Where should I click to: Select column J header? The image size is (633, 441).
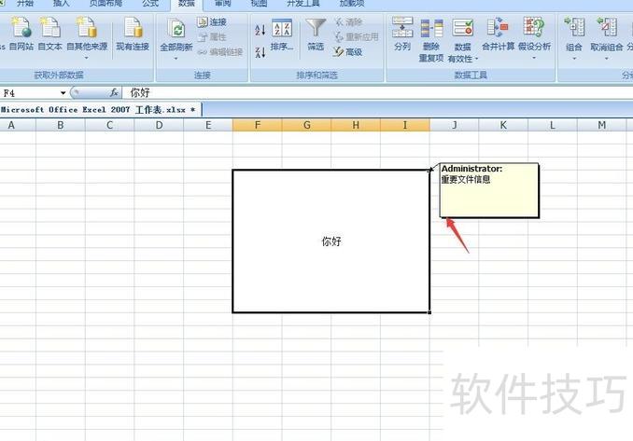click(x=454, y=125)
